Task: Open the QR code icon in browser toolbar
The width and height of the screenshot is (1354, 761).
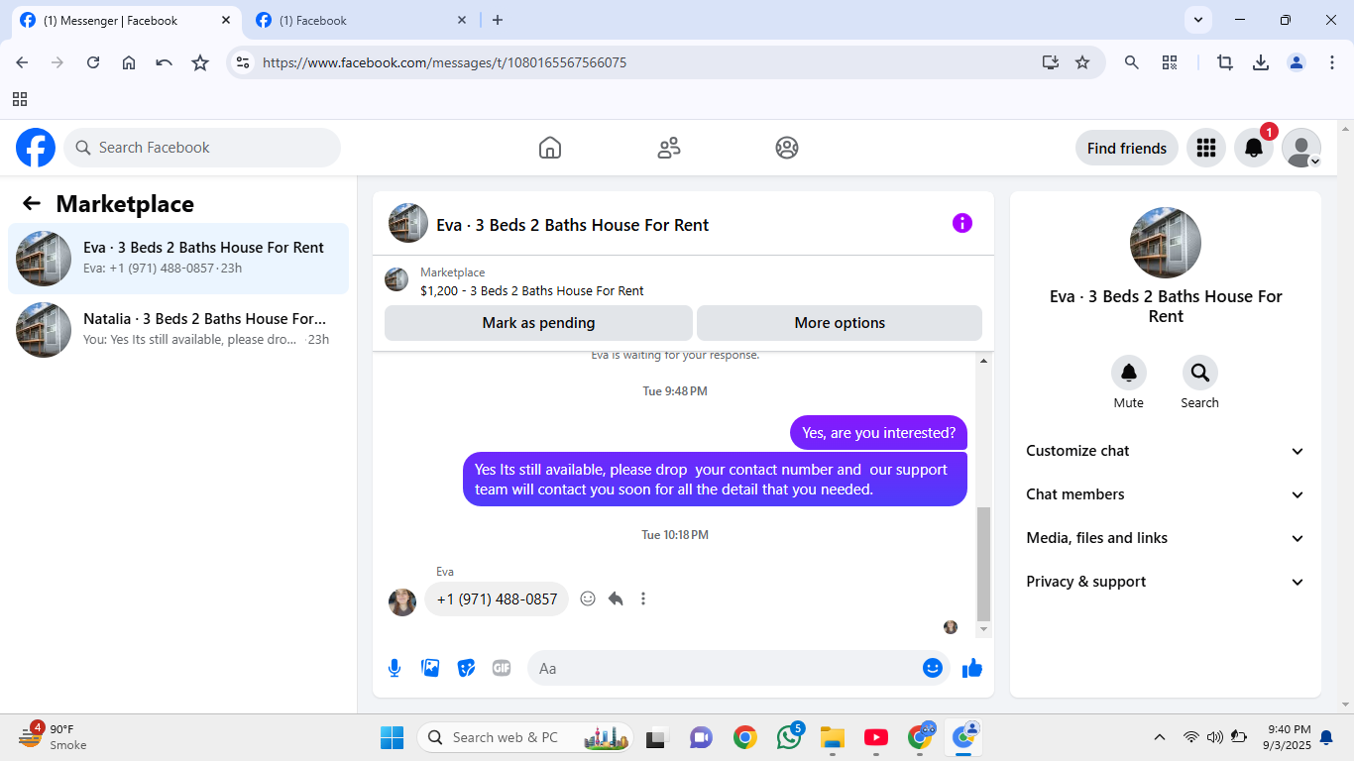Action: pos(1170,62)
